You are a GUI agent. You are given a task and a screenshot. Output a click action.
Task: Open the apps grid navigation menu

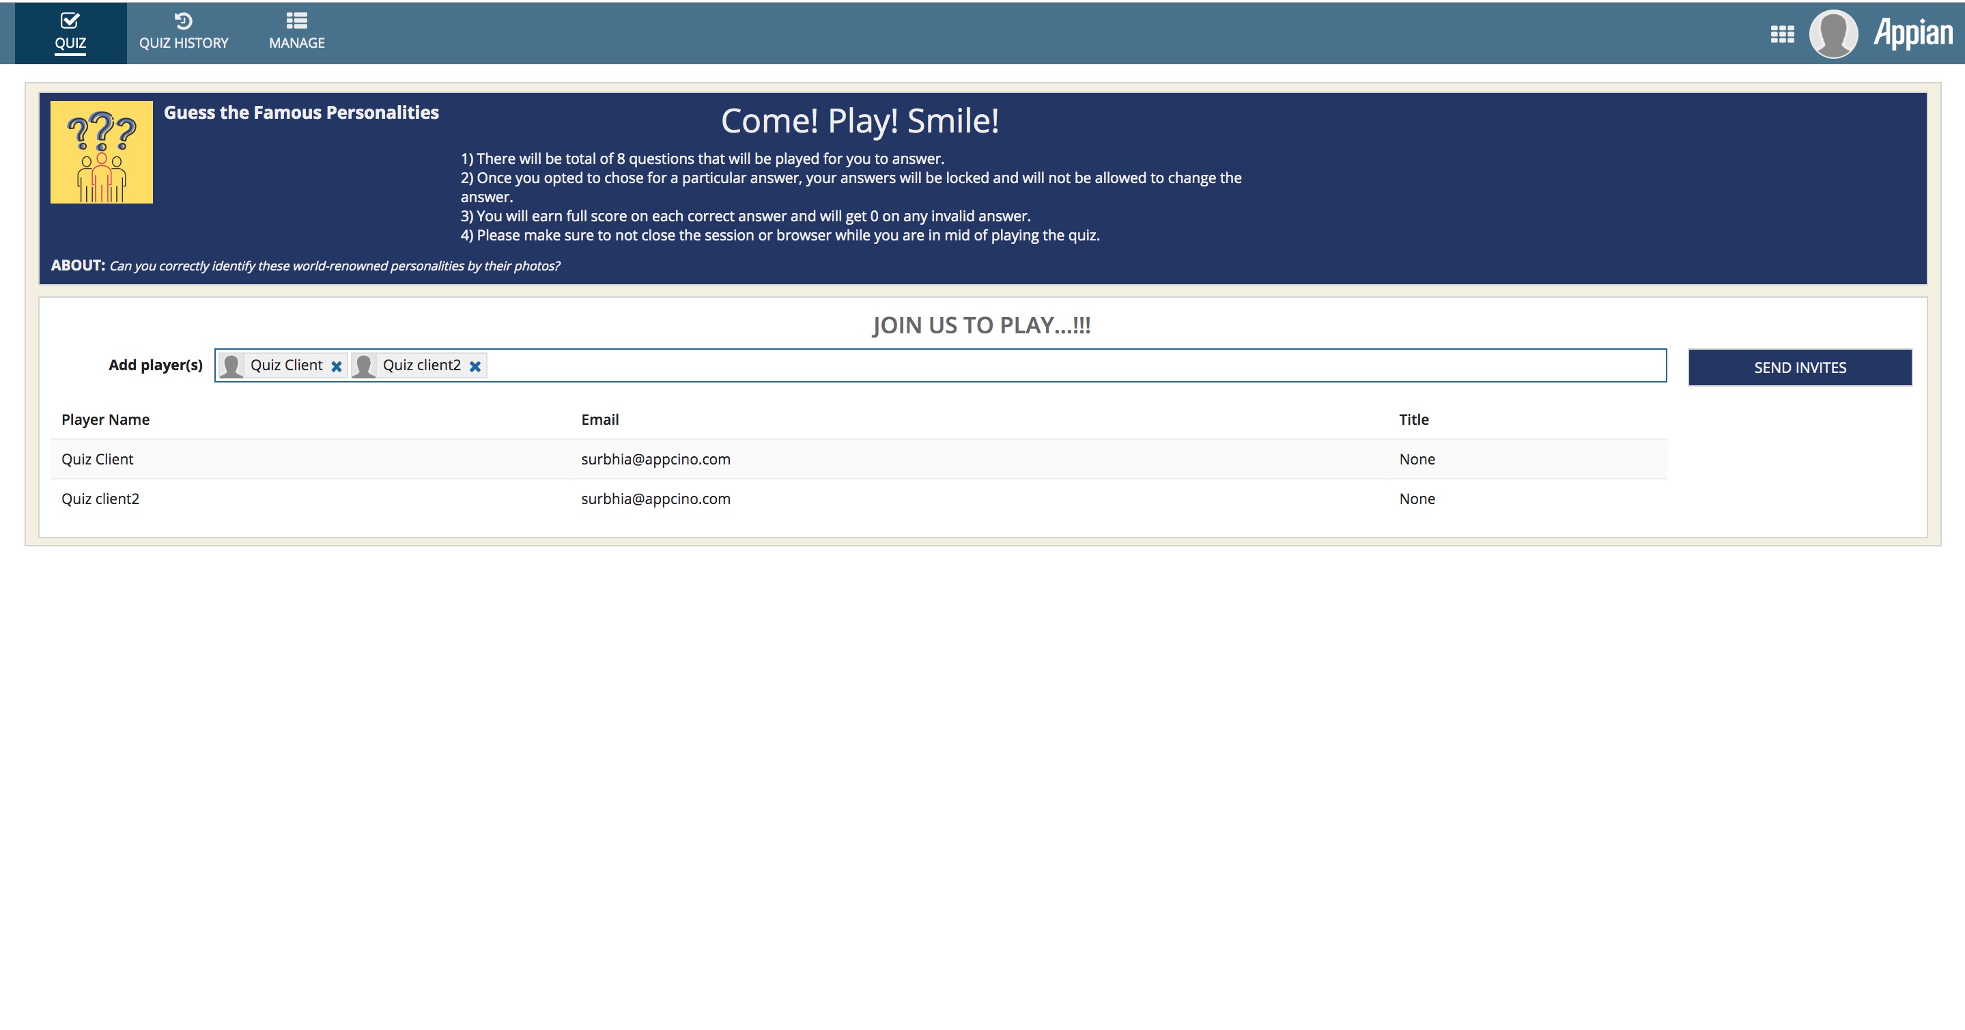(x=1782, y=34)
